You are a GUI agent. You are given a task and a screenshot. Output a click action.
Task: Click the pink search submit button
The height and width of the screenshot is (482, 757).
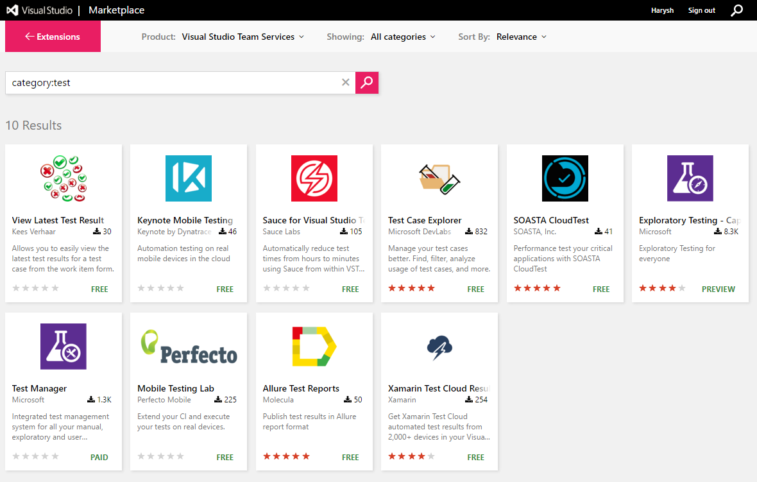[367, 83]
